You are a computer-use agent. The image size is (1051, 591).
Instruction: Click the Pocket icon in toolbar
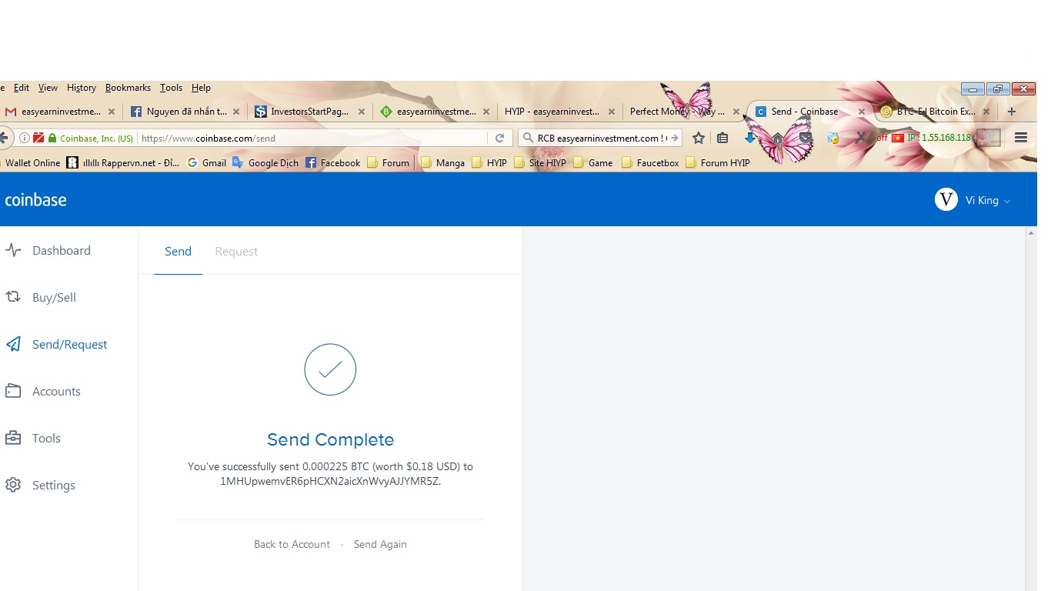point(806,138)
